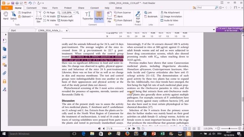The image size is (244, 137).
Task: Expand the left navigation panel arrow
Action: [6, 35]
